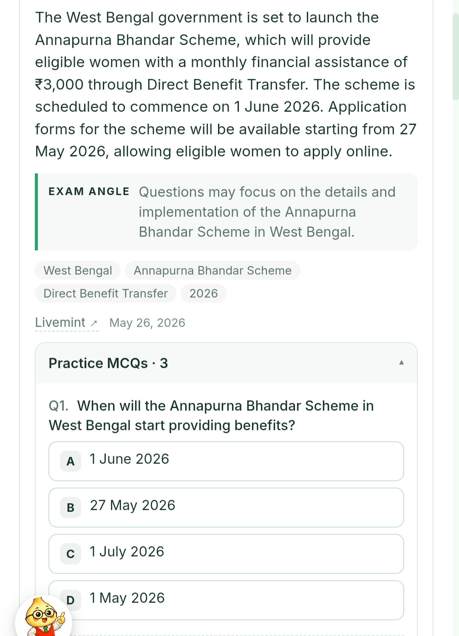Select option C, 1 July 2026
Screen dimensions: 459x636
click(x=226, y=554)
